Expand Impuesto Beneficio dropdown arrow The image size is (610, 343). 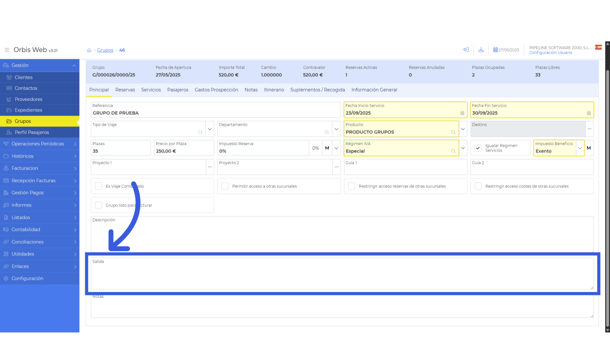point(580,148)
